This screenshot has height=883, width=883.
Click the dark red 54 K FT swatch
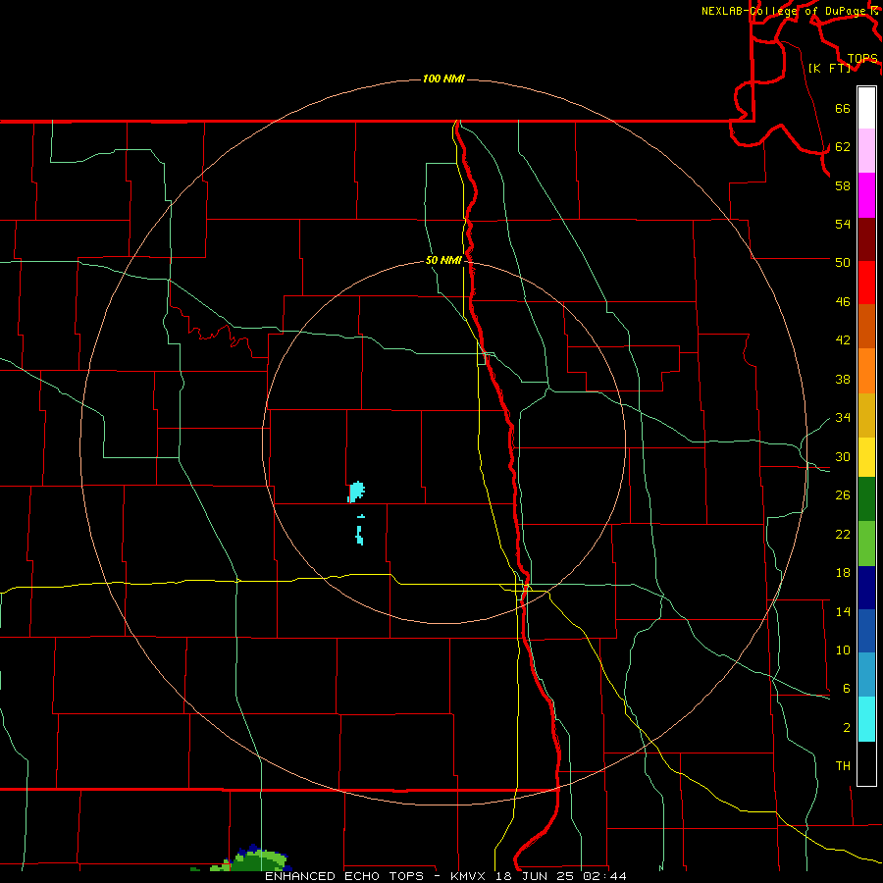(x=866, y=239)
